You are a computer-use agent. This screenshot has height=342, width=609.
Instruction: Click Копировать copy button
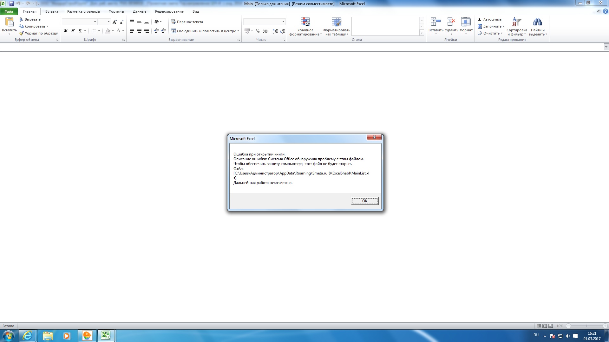click(x=32, y=26)
